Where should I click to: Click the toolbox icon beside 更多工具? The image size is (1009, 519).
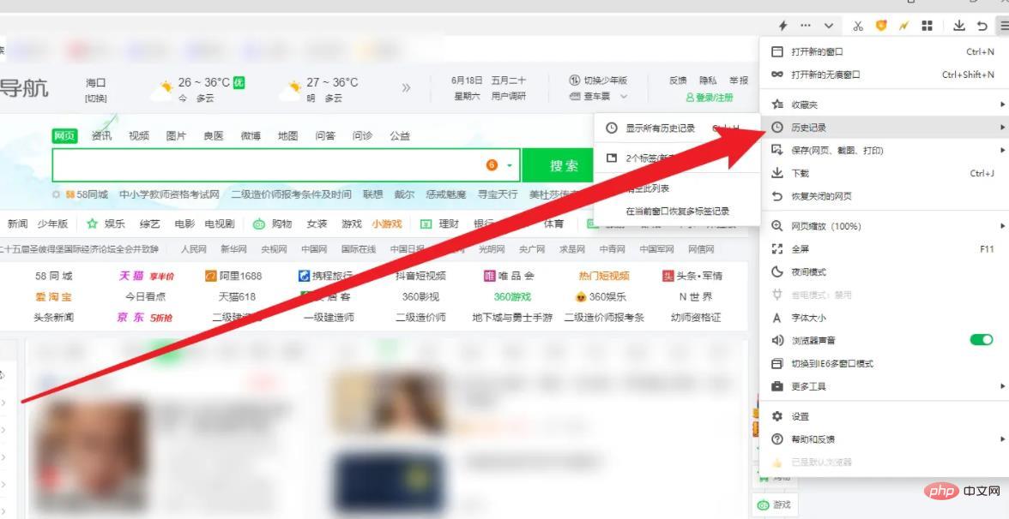point(777,386)
